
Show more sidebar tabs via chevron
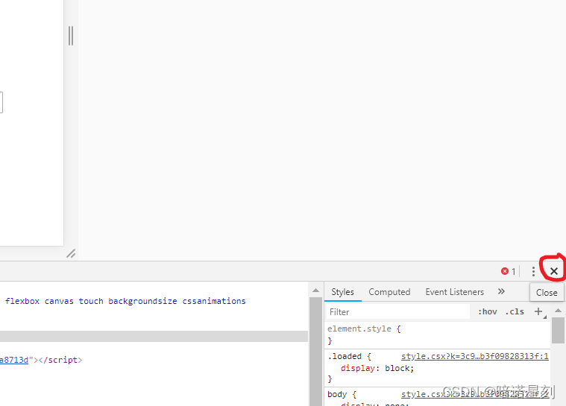pos(501,291)
